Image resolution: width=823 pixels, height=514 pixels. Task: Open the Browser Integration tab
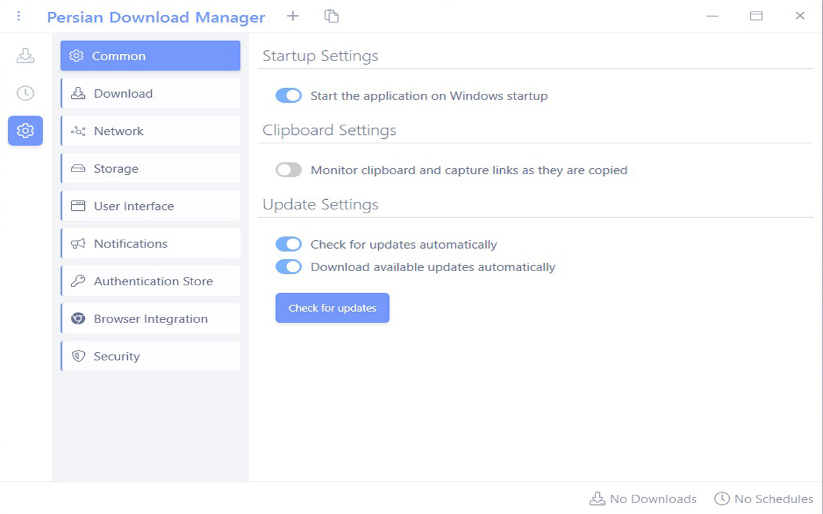coord(150,319)
